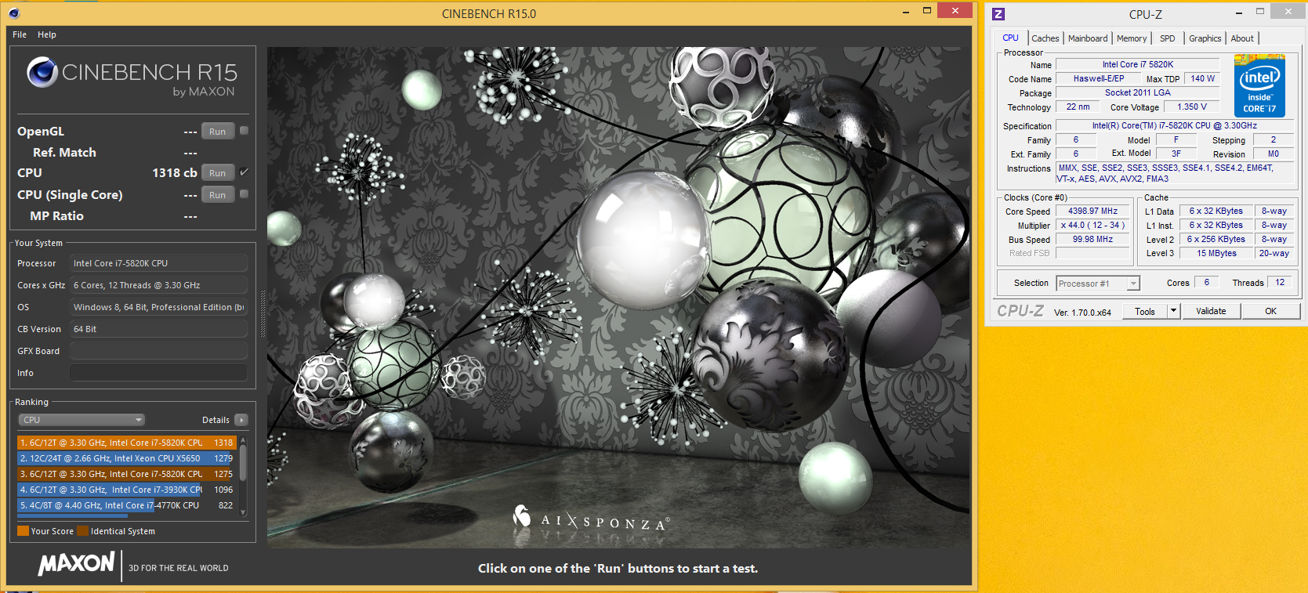Click the Cores value 6 in CPU-Z
Screen dimensions: 1308x593
click(1207, 282)
